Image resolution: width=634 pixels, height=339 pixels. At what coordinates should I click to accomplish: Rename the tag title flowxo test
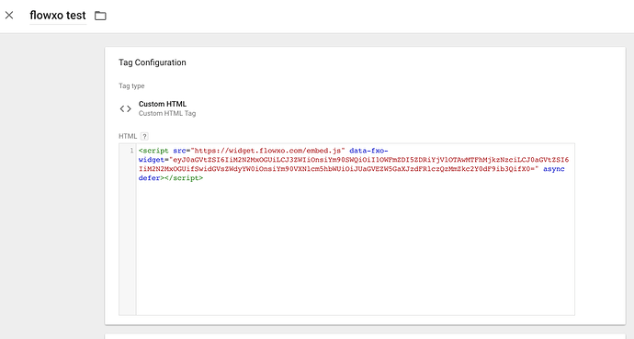tap(58, 16)
